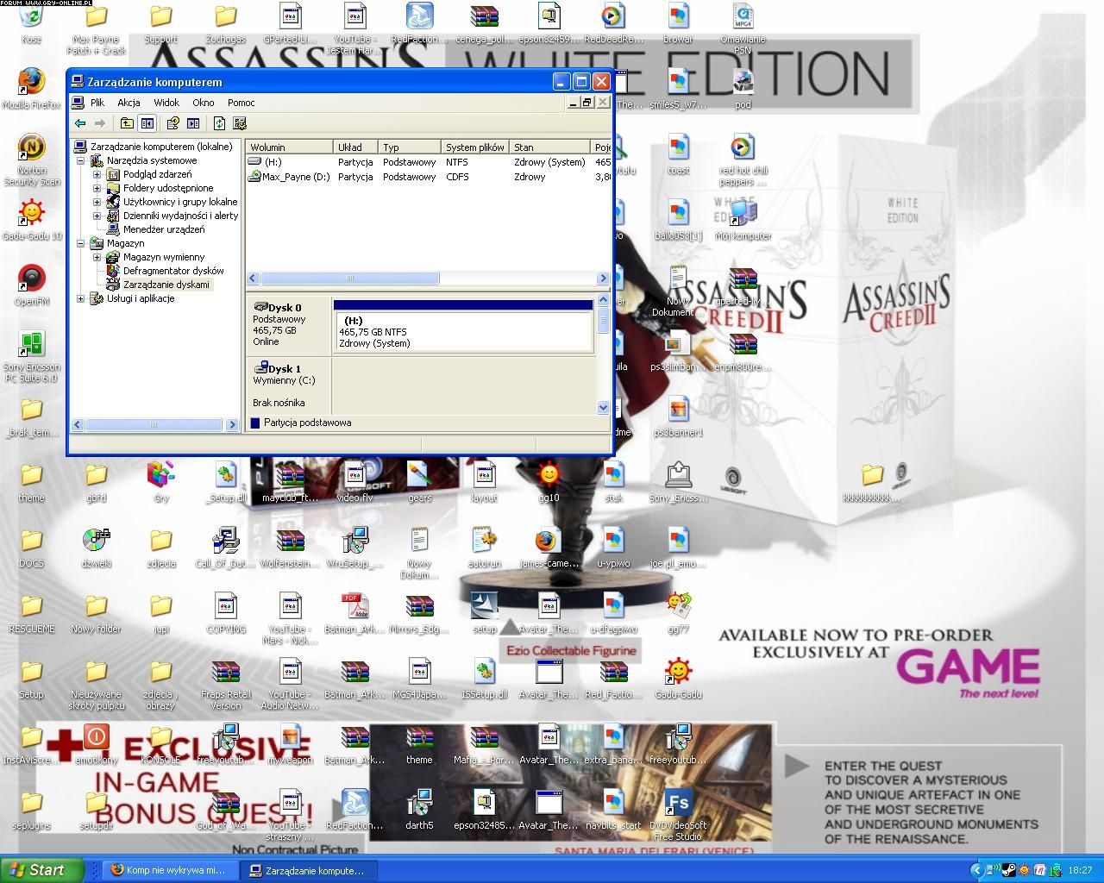Click the Start button
The height and width of the screenshot is (883, 1104).
tap(39, 870)
